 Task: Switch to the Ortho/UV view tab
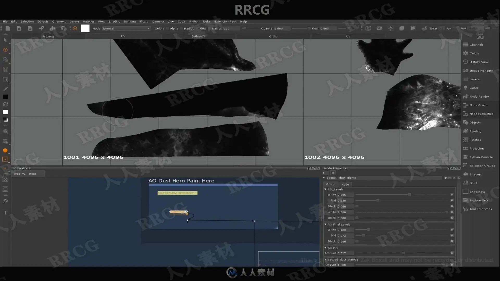[x=198, y=36]
